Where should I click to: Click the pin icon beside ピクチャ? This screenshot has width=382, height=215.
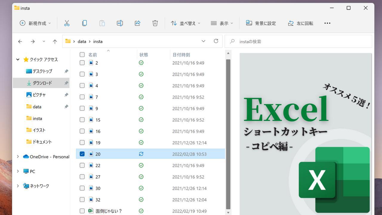pyautogui.click(x=66, y=95)
